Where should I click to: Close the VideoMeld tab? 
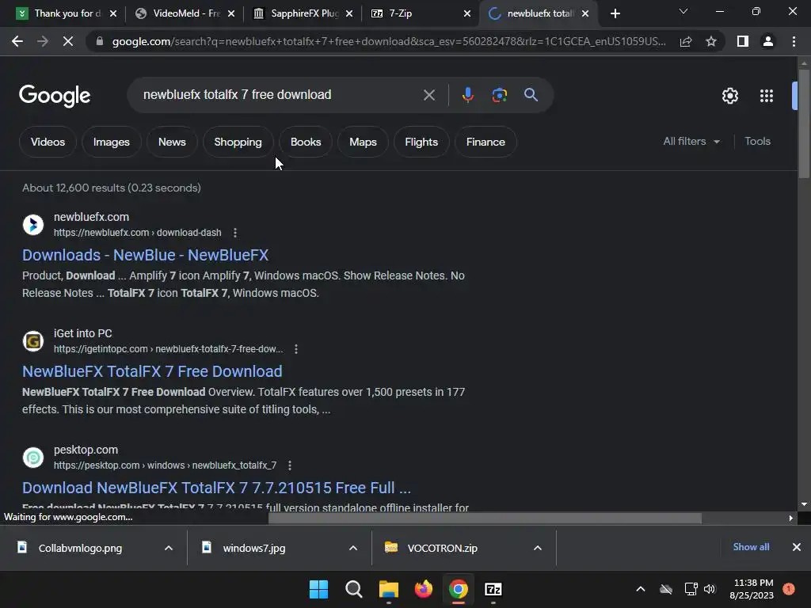(231, 13)
